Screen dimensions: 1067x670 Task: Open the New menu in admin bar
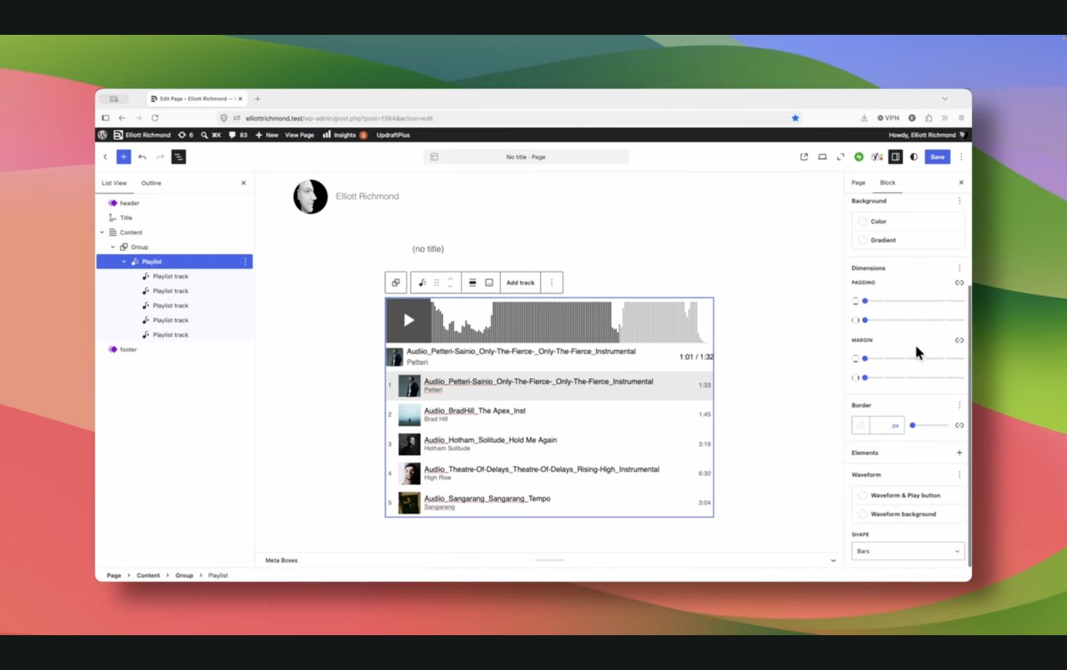[x=267, y=135]
